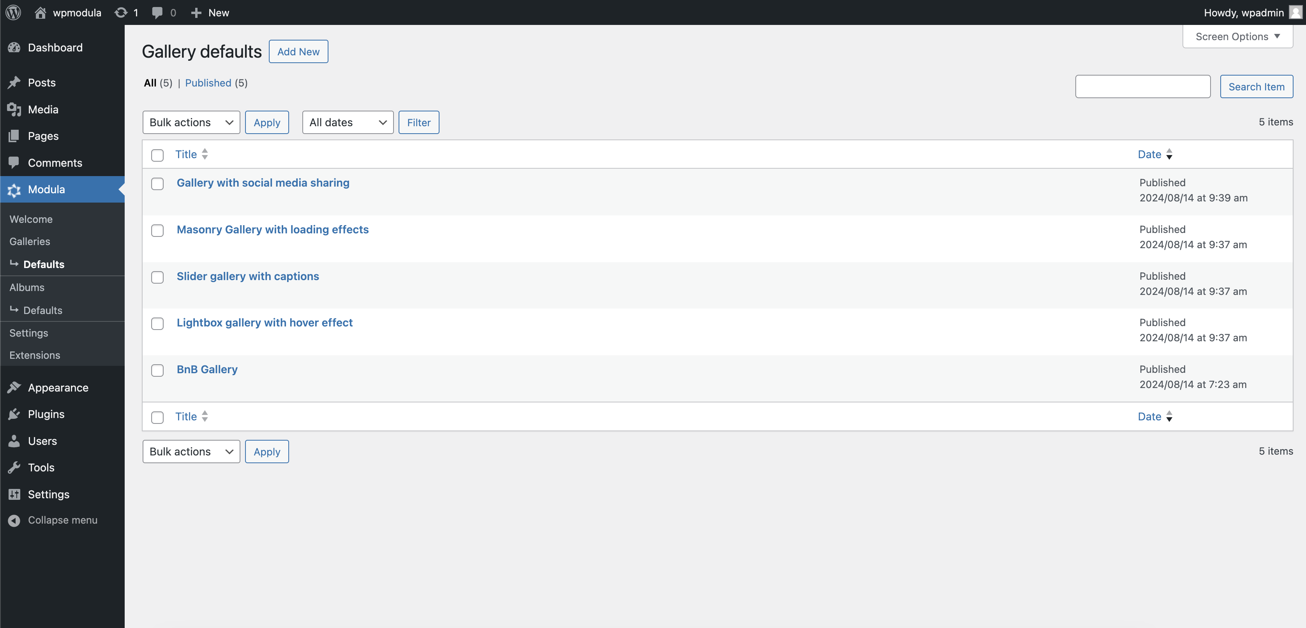
Task: Click the Add New button
Action: [x=298, y=52]
